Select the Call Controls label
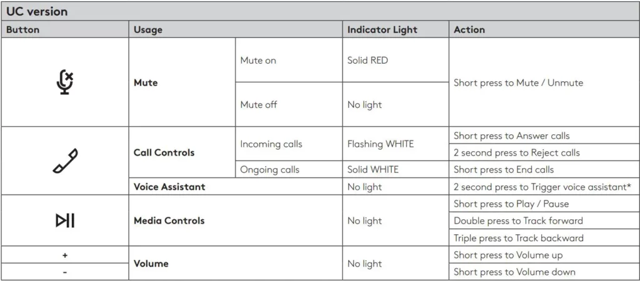 [x=164, y=152]
